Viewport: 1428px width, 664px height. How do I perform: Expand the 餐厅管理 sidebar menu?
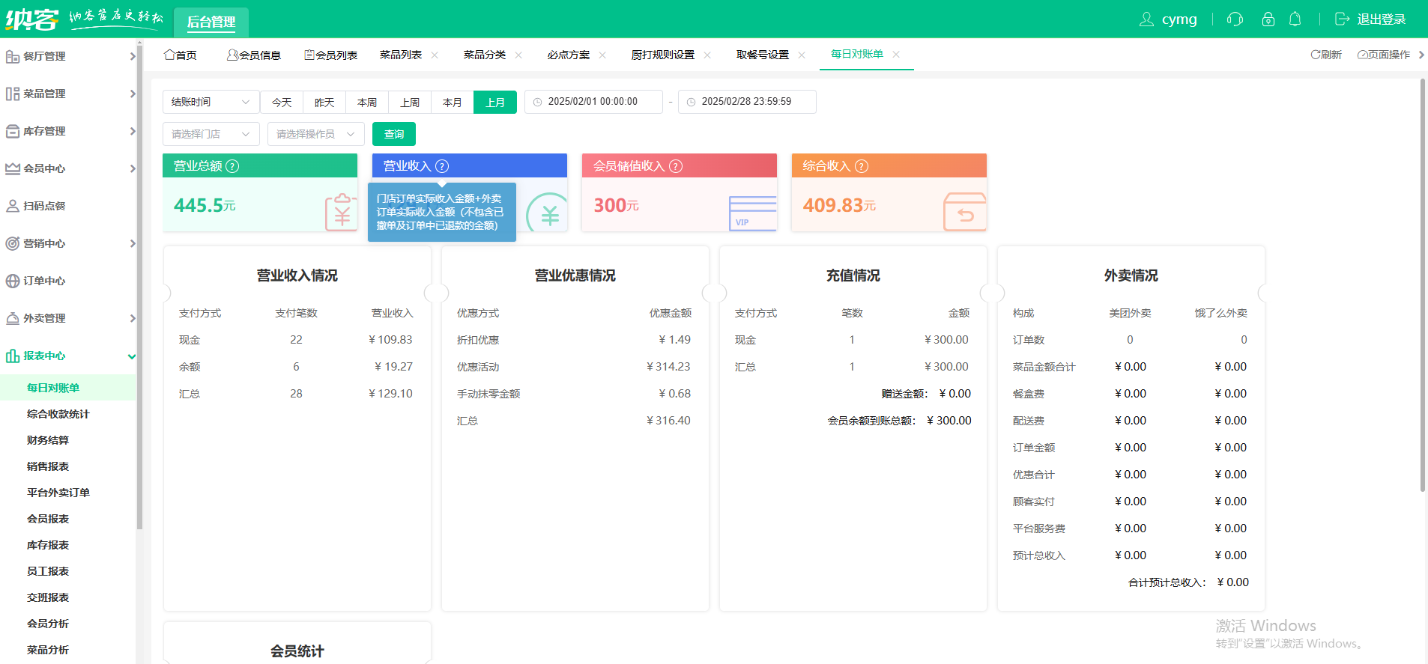pyautogui.click(x=69, y=56)
